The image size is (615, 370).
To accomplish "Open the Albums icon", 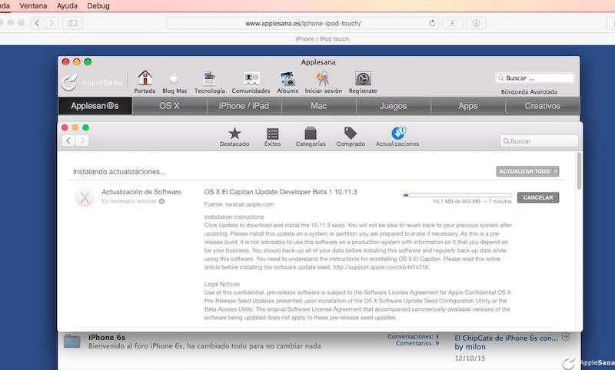I will (x=288, y=79).
